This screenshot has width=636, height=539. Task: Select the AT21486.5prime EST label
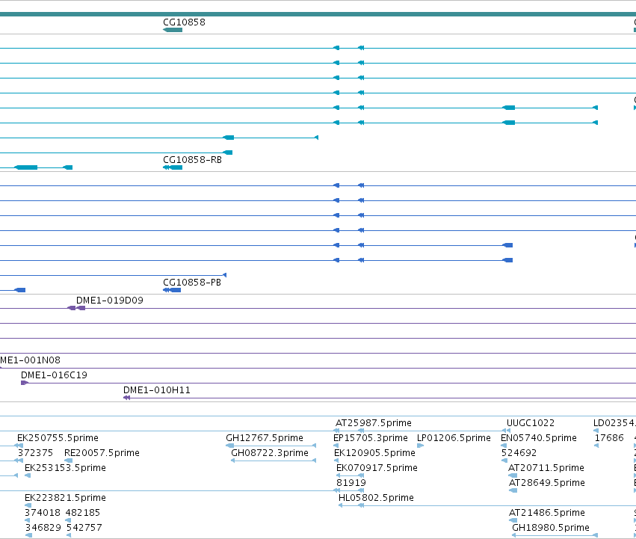[547, 513]
